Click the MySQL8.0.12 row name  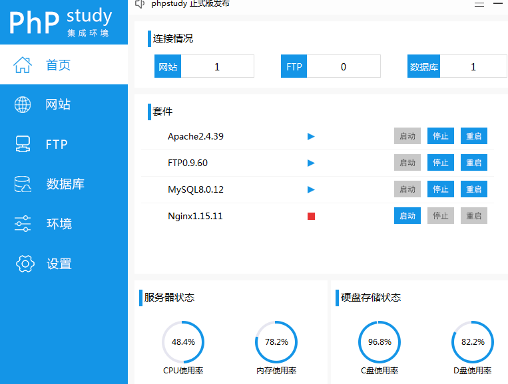[x=196, y=189]
